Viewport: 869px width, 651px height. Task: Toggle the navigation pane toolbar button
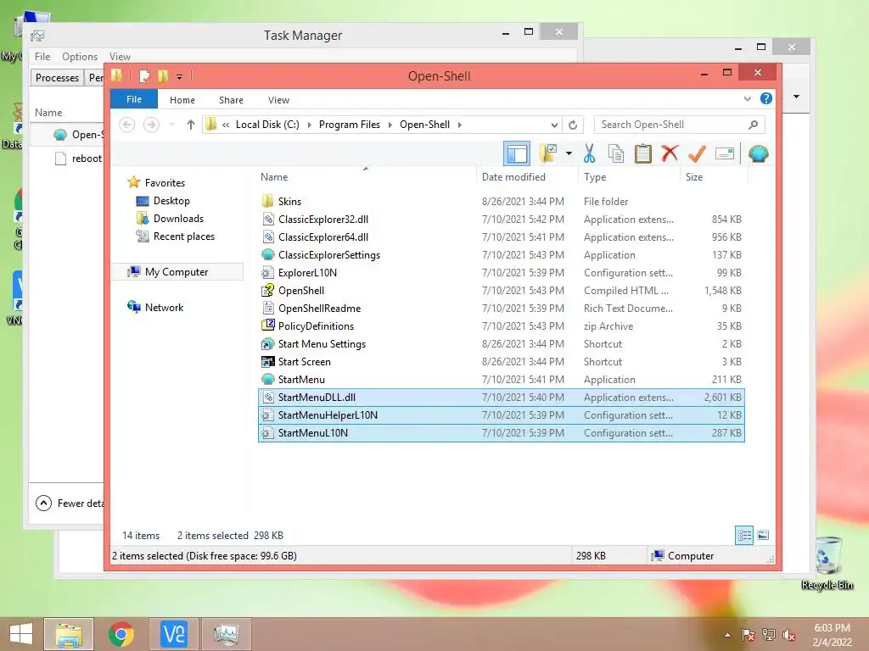[517, 154]
